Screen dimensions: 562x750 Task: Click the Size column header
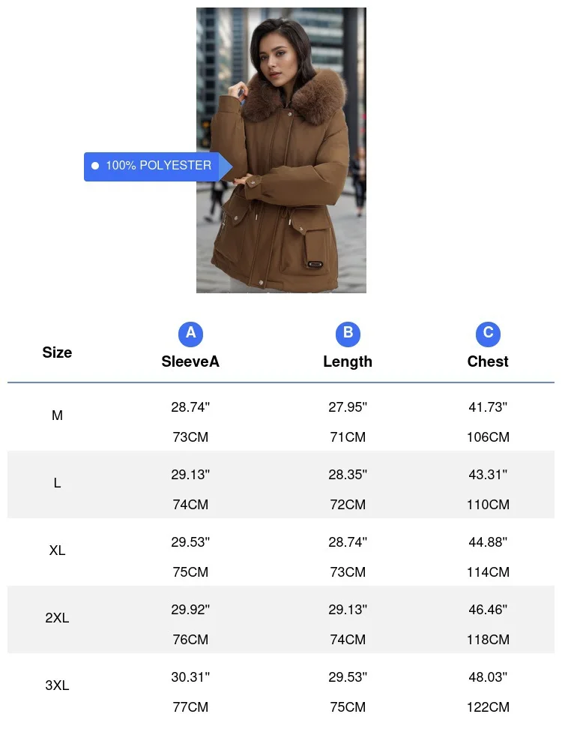(x=57, y=352)
